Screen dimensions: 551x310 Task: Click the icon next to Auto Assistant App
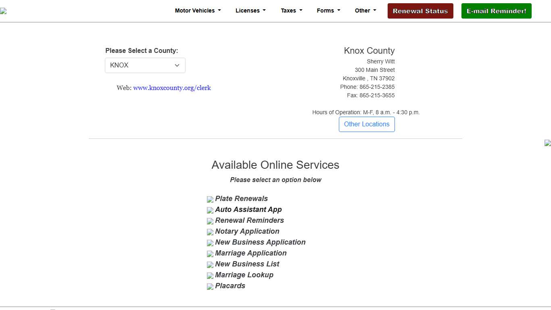coord(210,210)
